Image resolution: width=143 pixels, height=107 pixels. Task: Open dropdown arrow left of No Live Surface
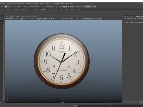[29, 7]
